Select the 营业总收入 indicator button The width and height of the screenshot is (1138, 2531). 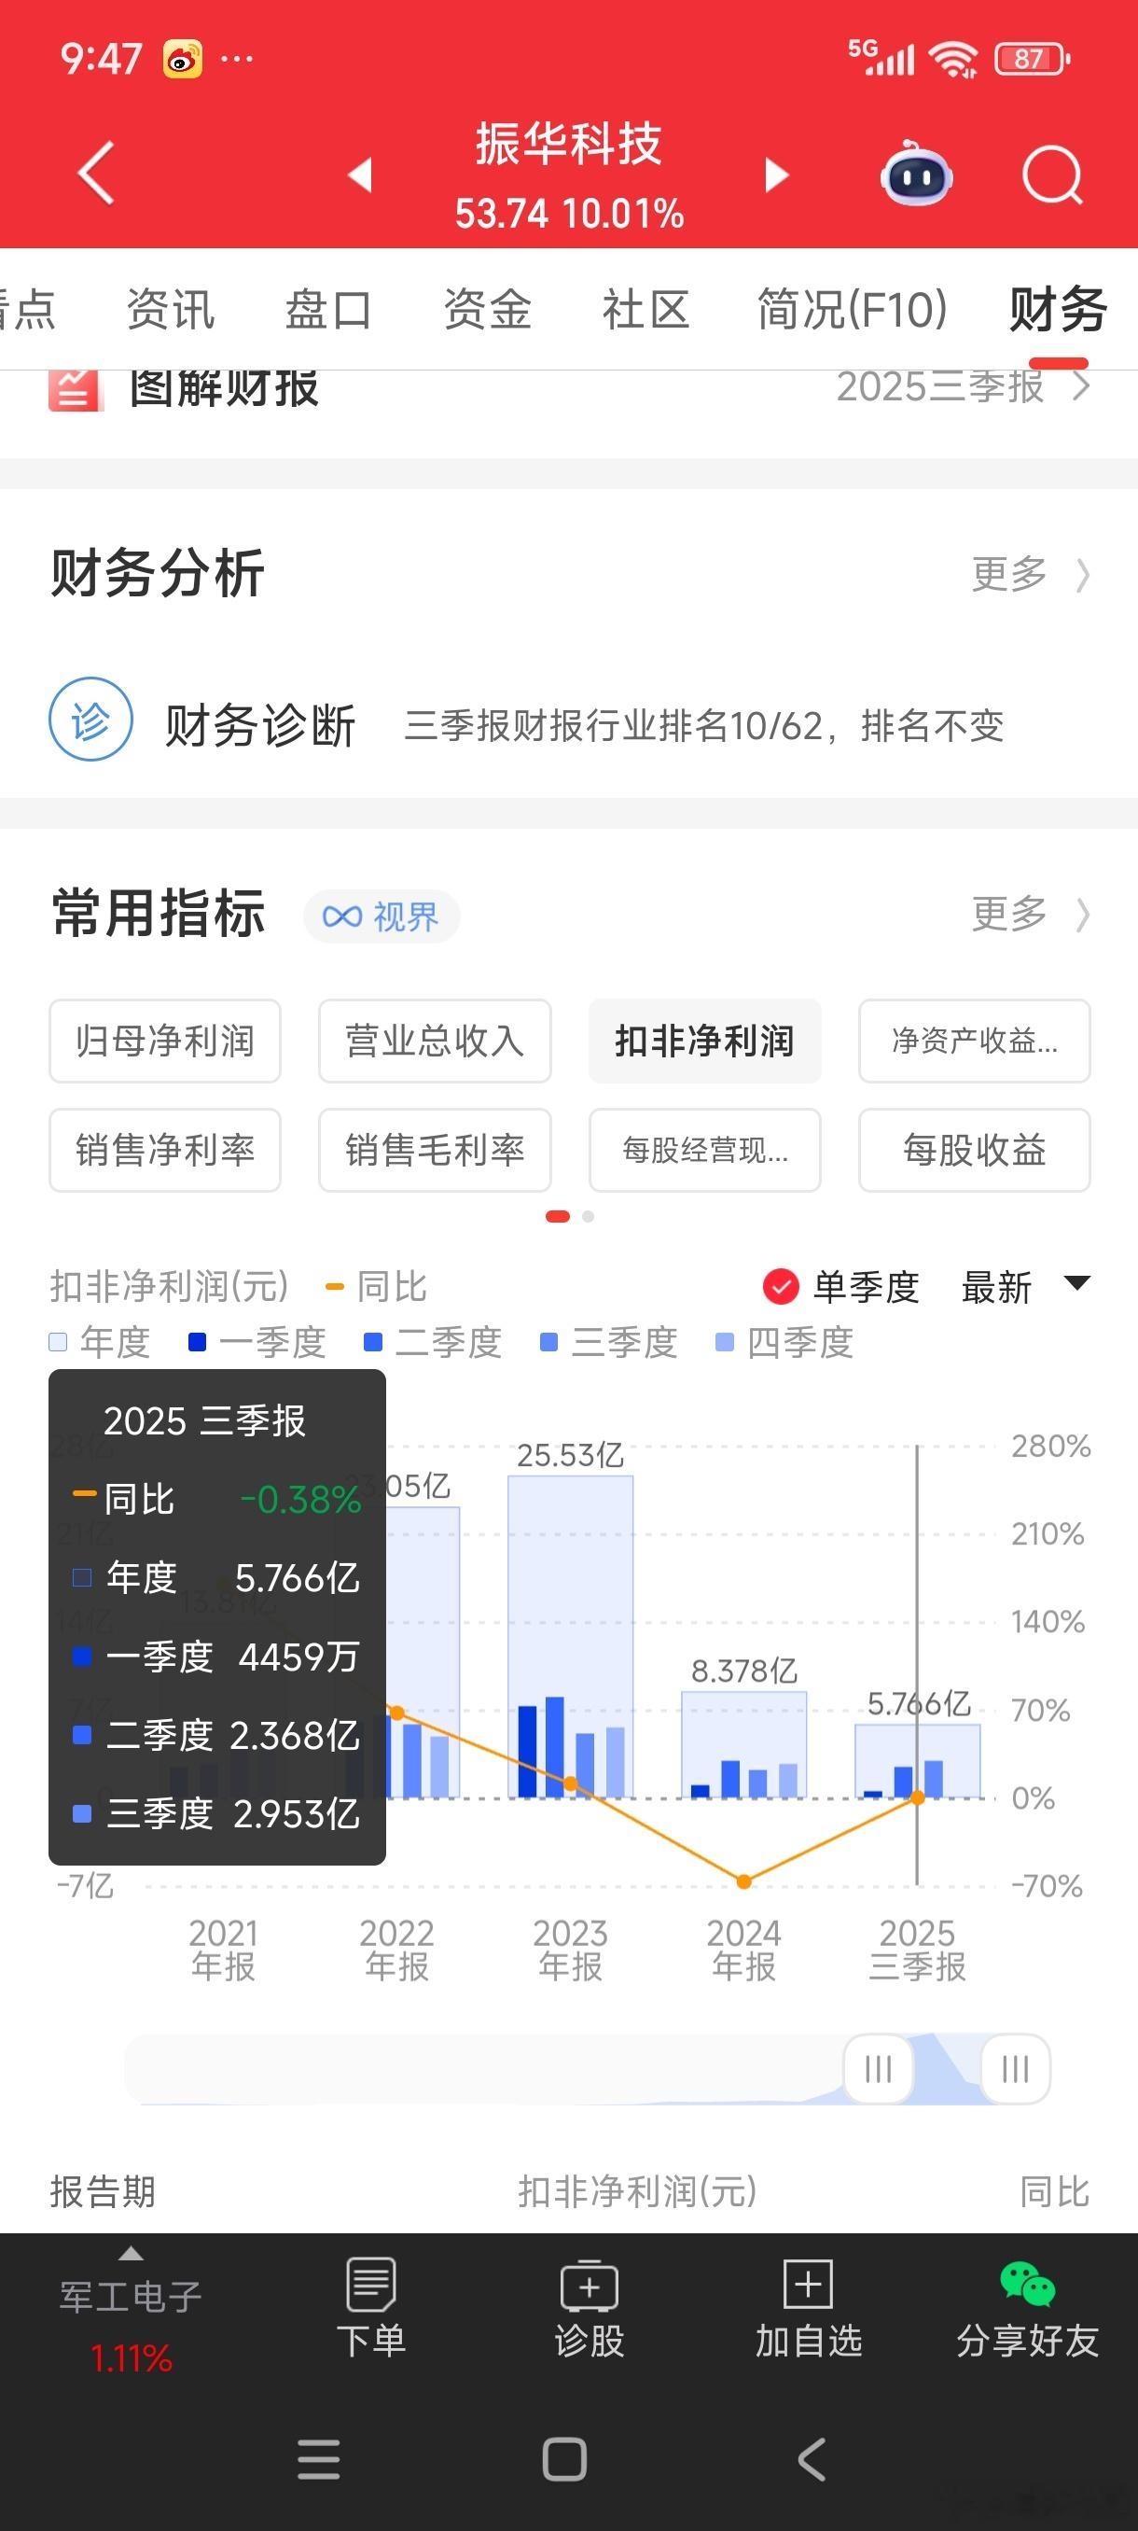point(435,1042)
